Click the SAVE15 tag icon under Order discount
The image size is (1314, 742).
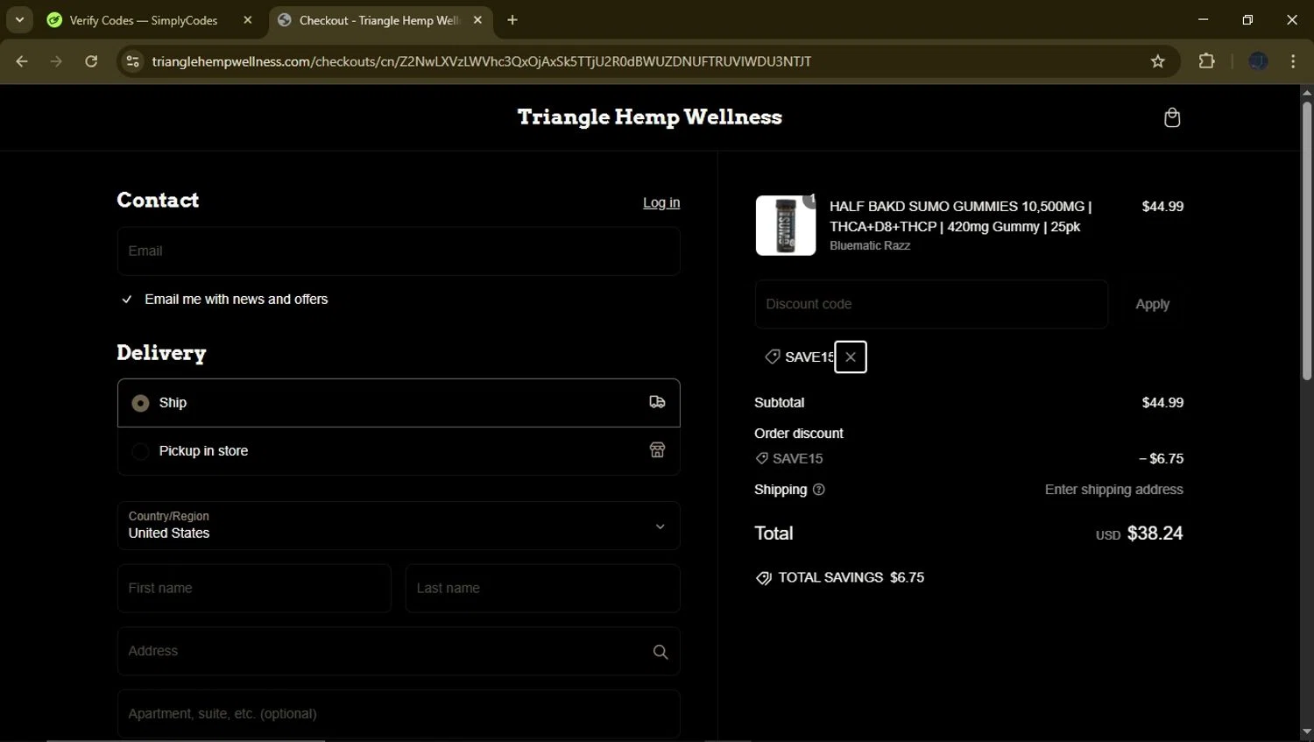click(x=762, y=458)
